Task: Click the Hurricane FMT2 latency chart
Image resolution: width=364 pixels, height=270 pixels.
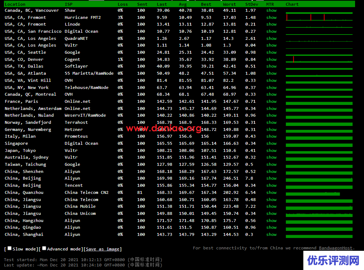Action: (x=319, y=17)
